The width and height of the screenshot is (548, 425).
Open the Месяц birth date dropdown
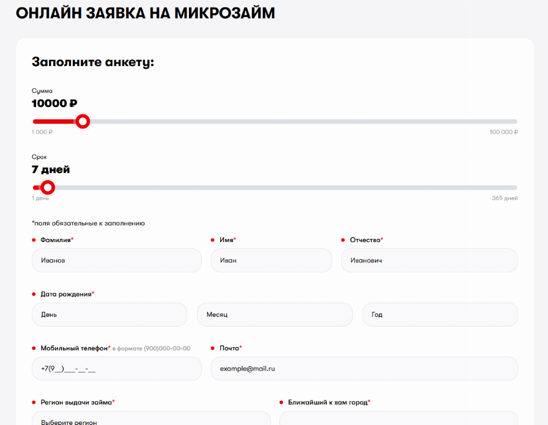click(x=275, y=314)
